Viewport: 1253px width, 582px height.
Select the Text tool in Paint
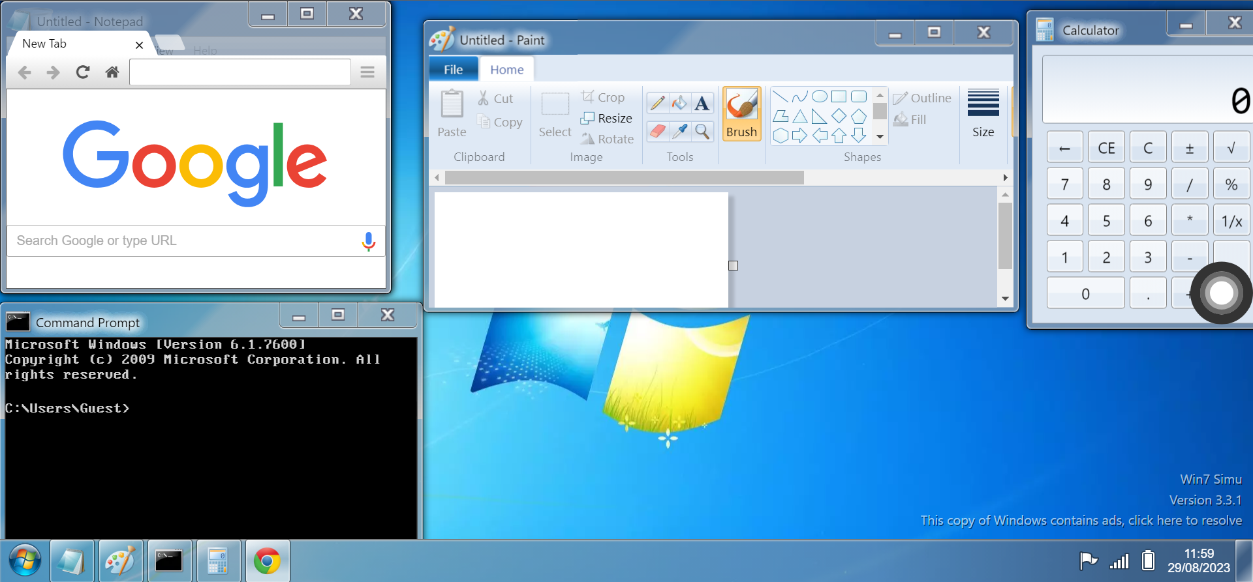click(x=702, y=103)
